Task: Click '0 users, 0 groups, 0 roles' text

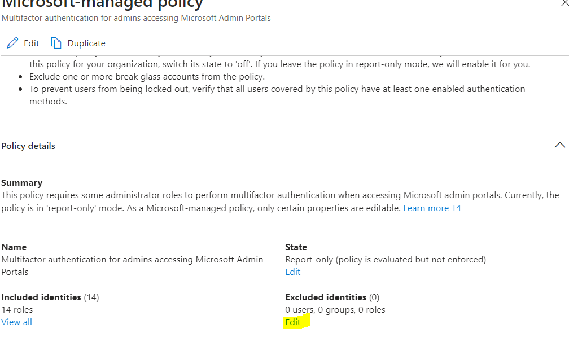Action: pyautogui.click(x=335, y=310)
